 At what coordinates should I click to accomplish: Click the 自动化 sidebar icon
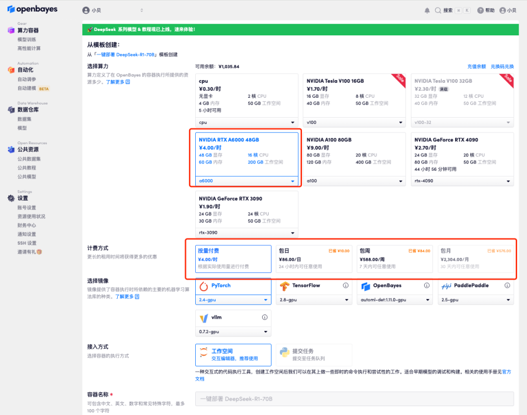(11, 70)
